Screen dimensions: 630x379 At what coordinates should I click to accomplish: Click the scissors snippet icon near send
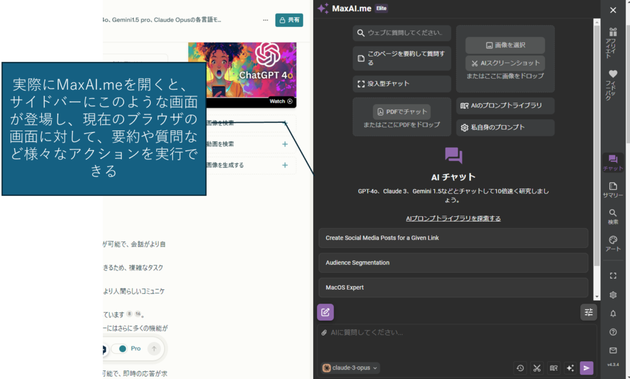536,367
